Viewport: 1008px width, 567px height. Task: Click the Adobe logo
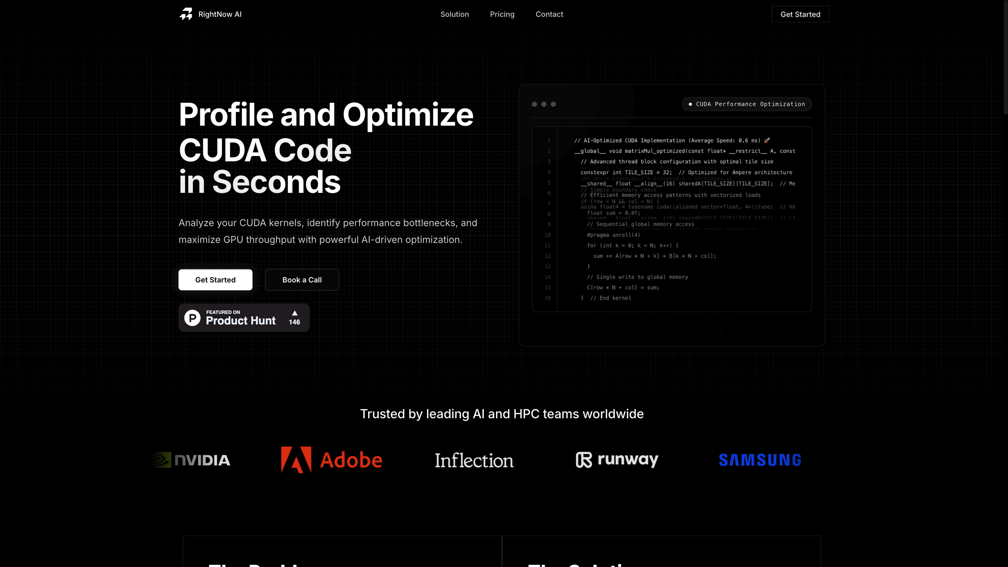point(331,460)
